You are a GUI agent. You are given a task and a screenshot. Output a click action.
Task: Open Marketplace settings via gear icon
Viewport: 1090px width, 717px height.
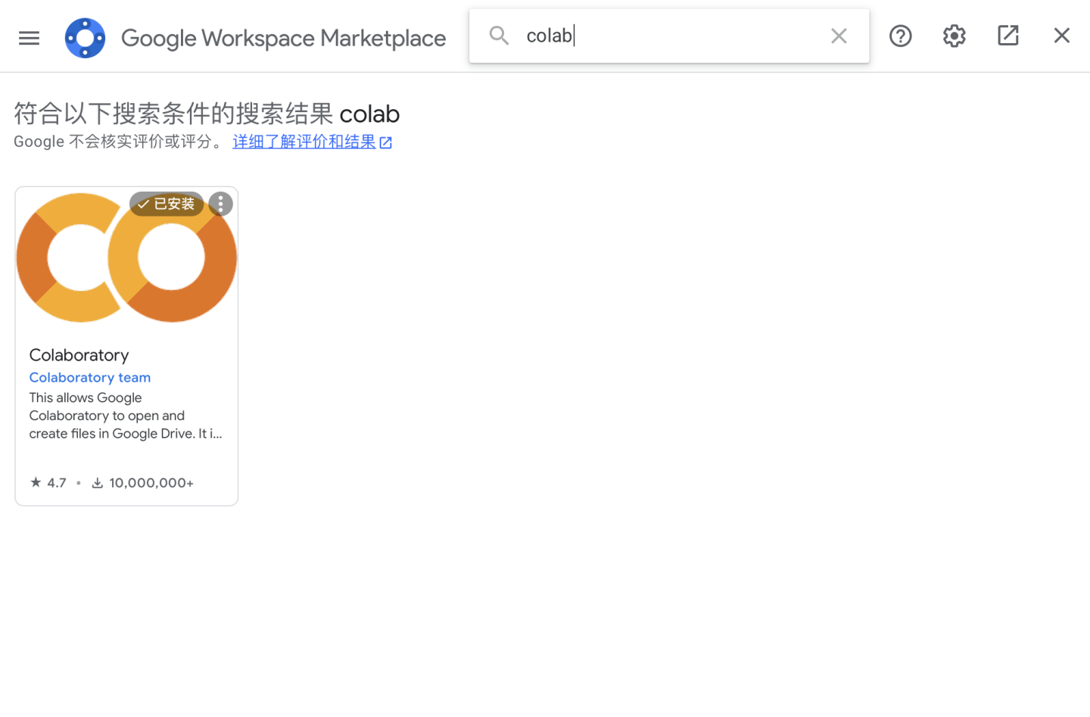click(x=954, y=36)
